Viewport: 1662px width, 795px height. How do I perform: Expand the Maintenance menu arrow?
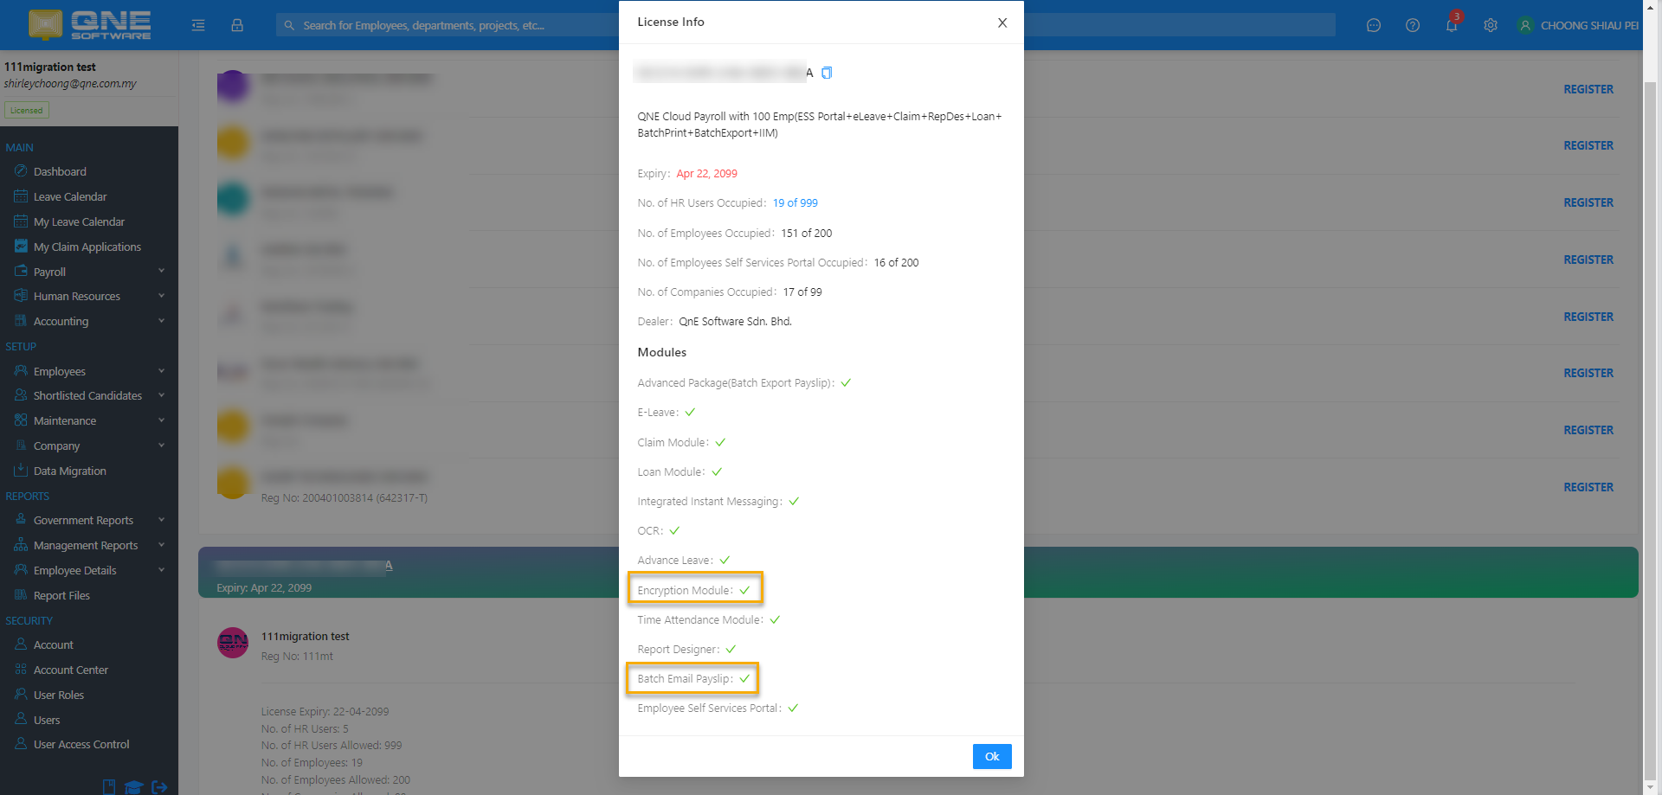point(162,420)
